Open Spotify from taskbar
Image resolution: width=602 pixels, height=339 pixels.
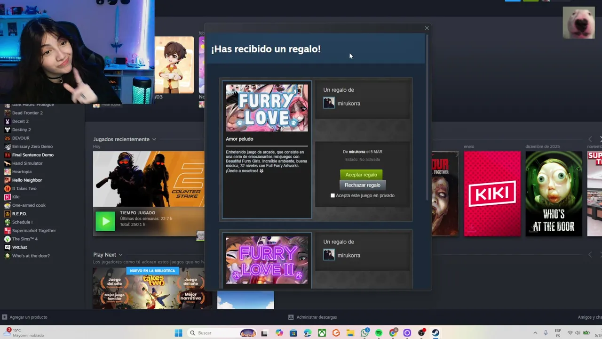(x=379, y=333)
